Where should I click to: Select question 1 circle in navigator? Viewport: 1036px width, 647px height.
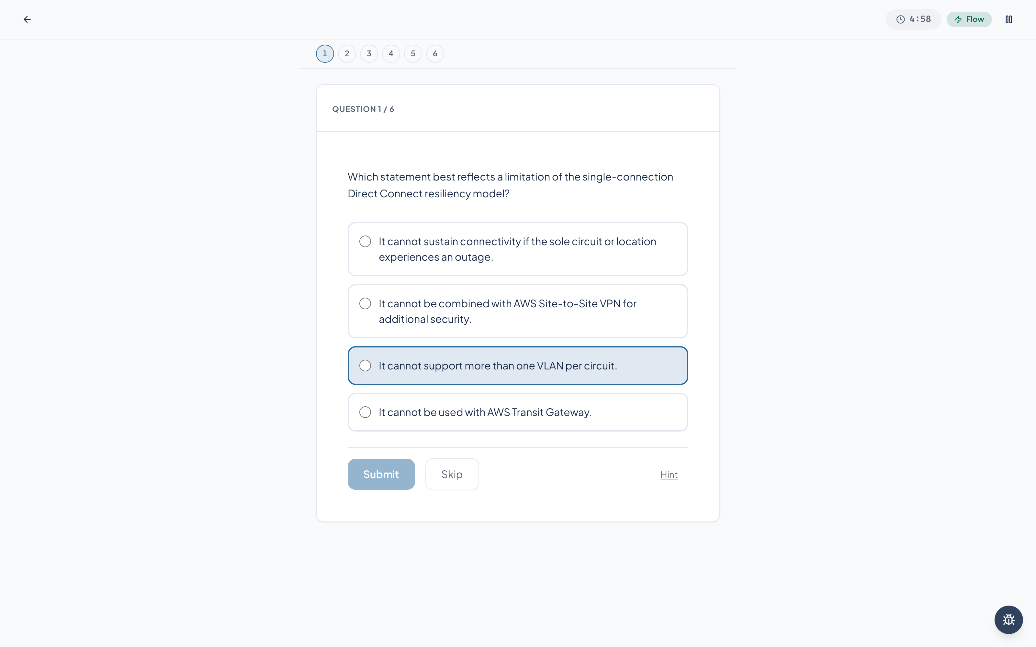point(325,53)
